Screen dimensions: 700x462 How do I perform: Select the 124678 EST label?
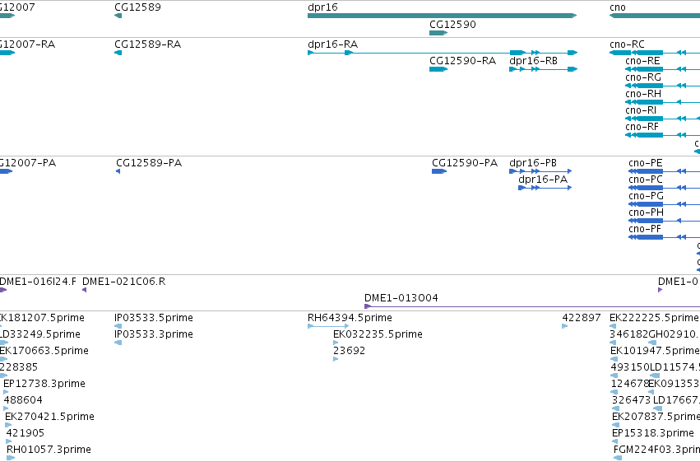coord(630,384)
